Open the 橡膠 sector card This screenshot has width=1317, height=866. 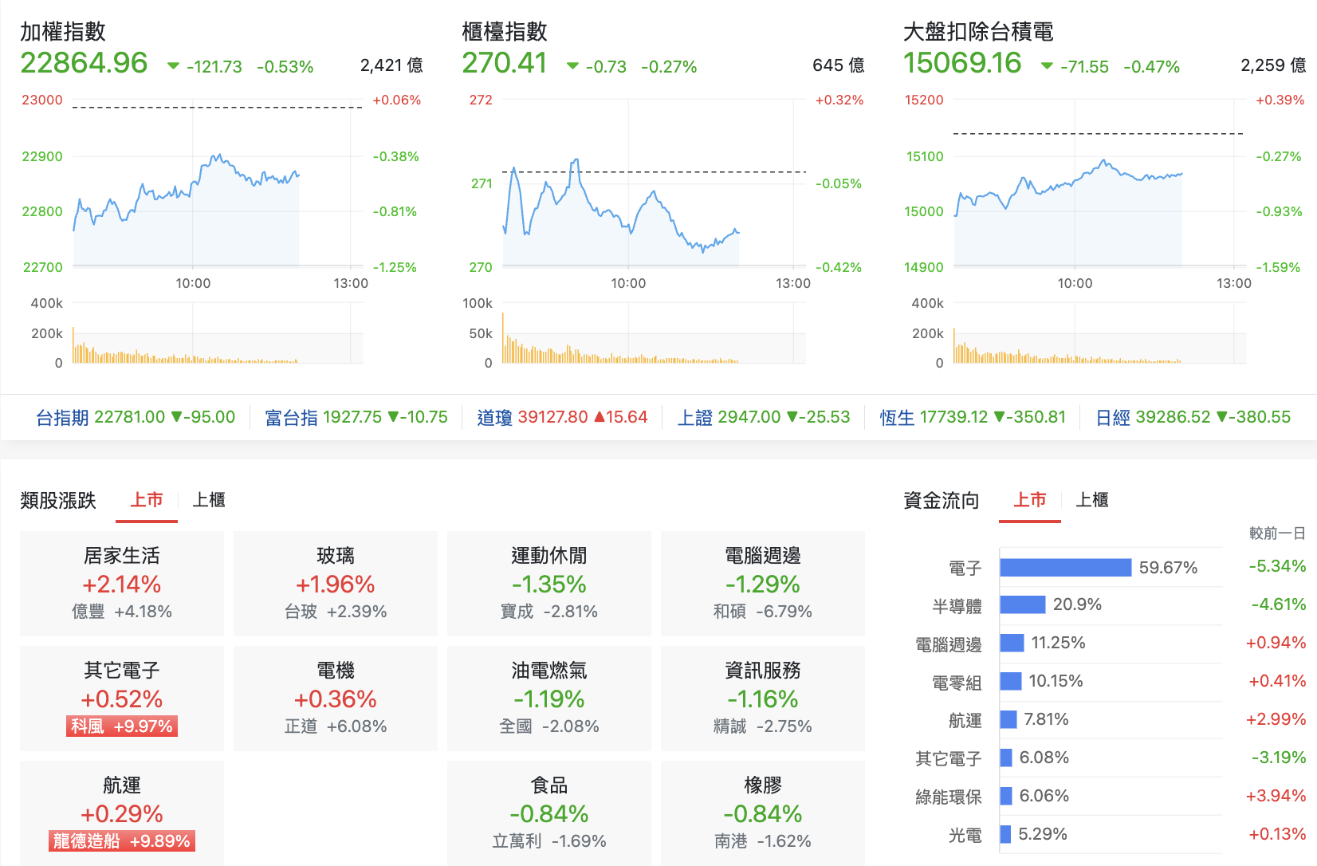point(763,813)
